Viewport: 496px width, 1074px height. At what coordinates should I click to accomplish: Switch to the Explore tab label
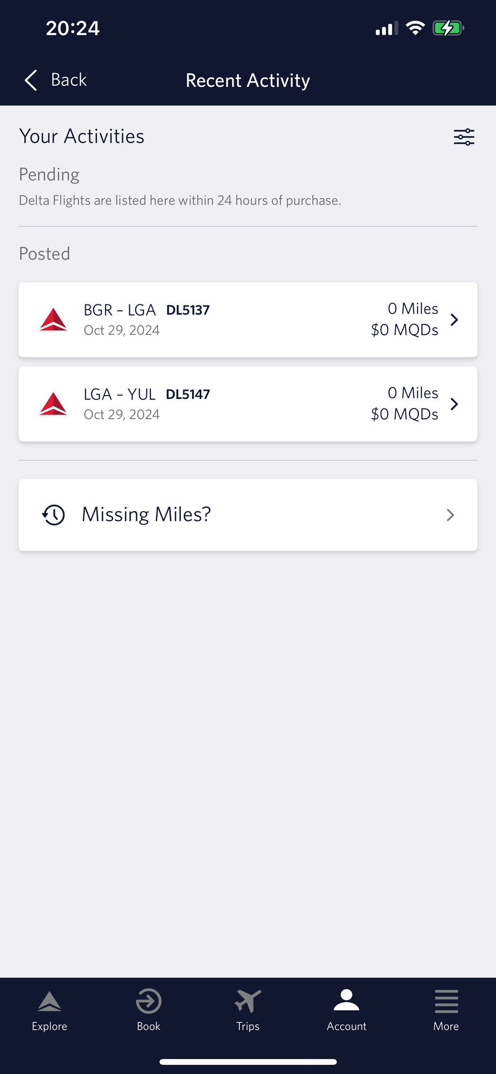pos(50,1027)
